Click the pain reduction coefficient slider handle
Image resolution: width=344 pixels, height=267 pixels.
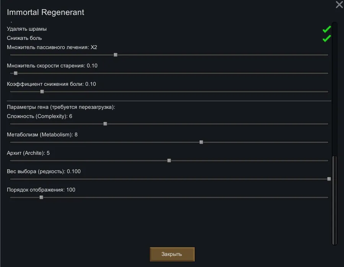click(42, 92)
